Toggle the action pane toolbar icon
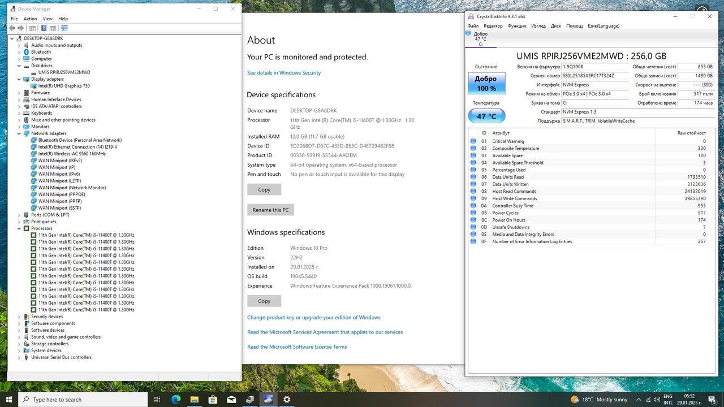 pos(53,28)
